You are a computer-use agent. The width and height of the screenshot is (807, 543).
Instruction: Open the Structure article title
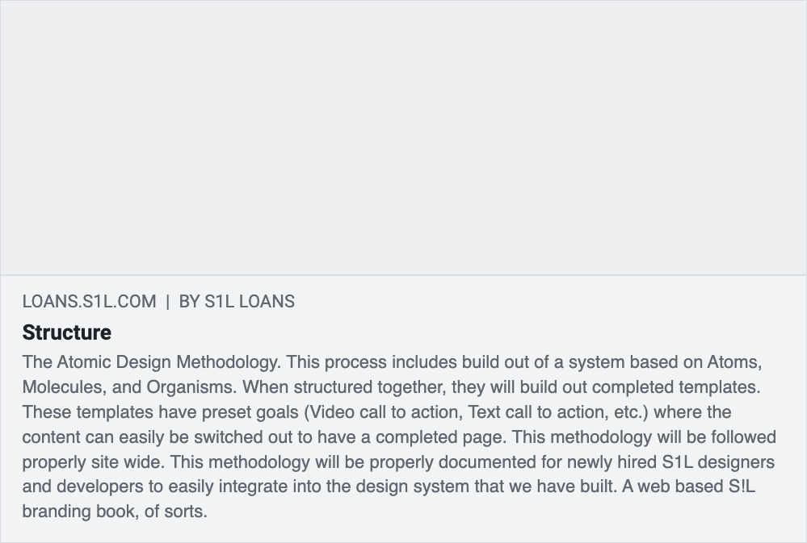pyautogui.click(x=67, y=332)
